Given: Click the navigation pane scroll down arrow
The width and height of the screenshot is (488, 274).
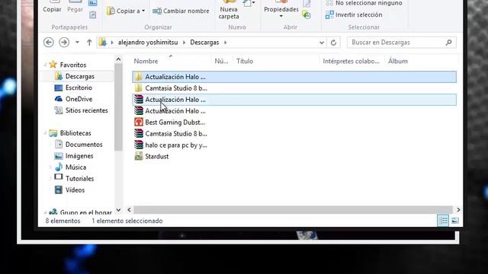Looking at the screenshot, I should 118,210.
